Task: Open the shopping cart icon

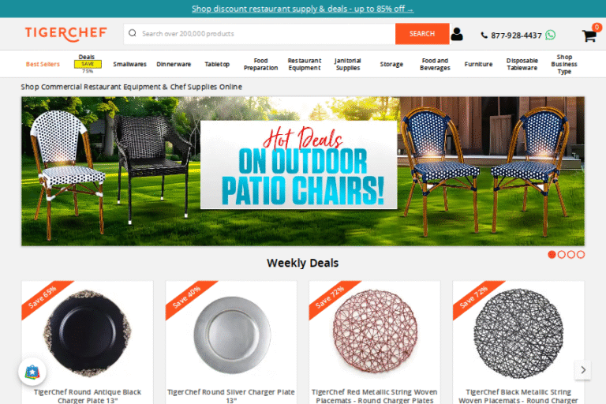Action: tap(589, 35)
